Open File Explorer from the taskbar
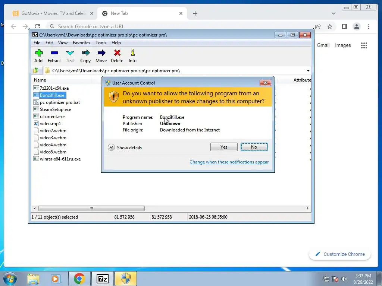 click(x=33, y=279)
